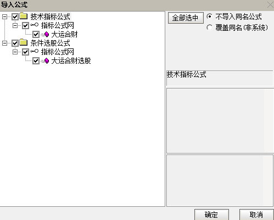Collapse the 技术指标公式 tree node

click(x=4, y=16)
